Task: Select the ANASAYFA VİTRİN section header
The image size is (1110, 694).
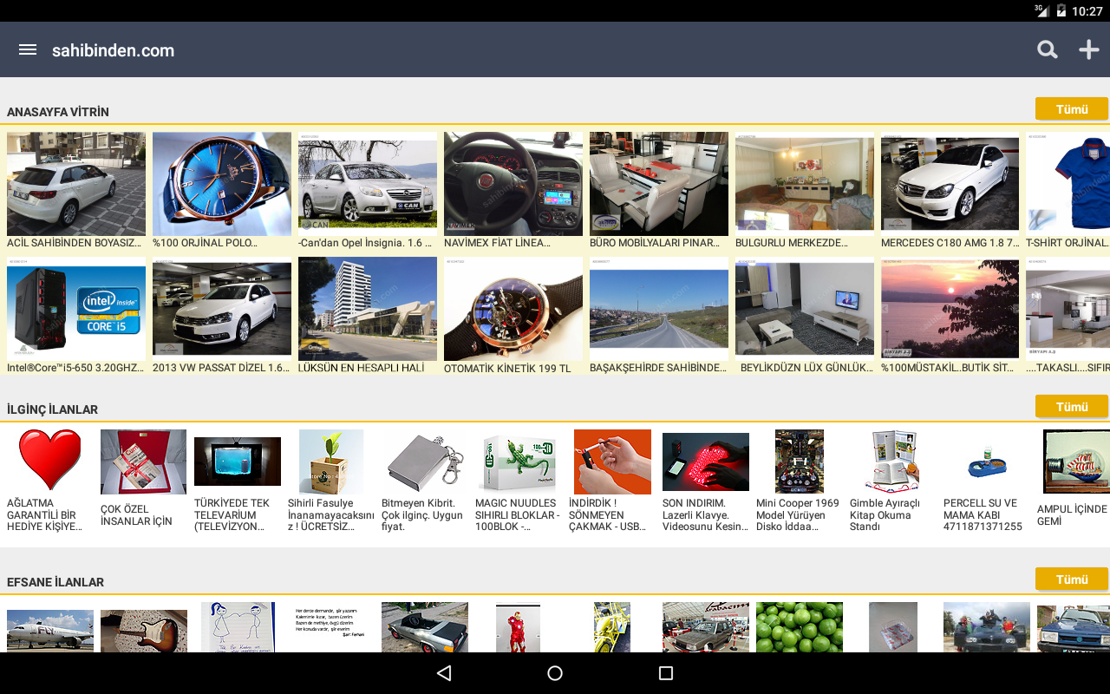Action: click(x=58, y=112)
